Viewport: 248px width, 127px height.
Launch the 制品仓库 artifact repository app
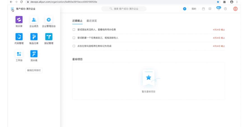coord(34,37)
